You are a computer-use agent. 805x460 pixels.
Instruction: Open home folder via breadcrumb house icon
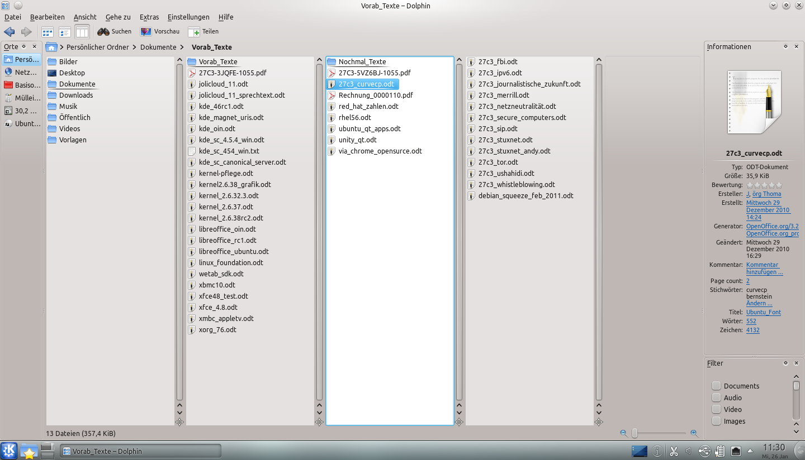pos(51,47)
